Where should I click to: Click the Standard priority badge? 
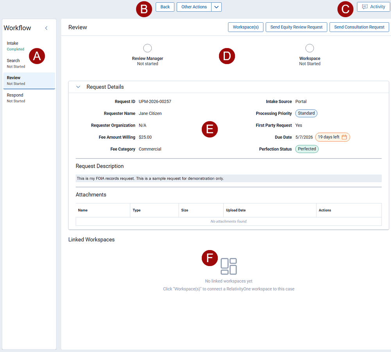click(306, 113)
